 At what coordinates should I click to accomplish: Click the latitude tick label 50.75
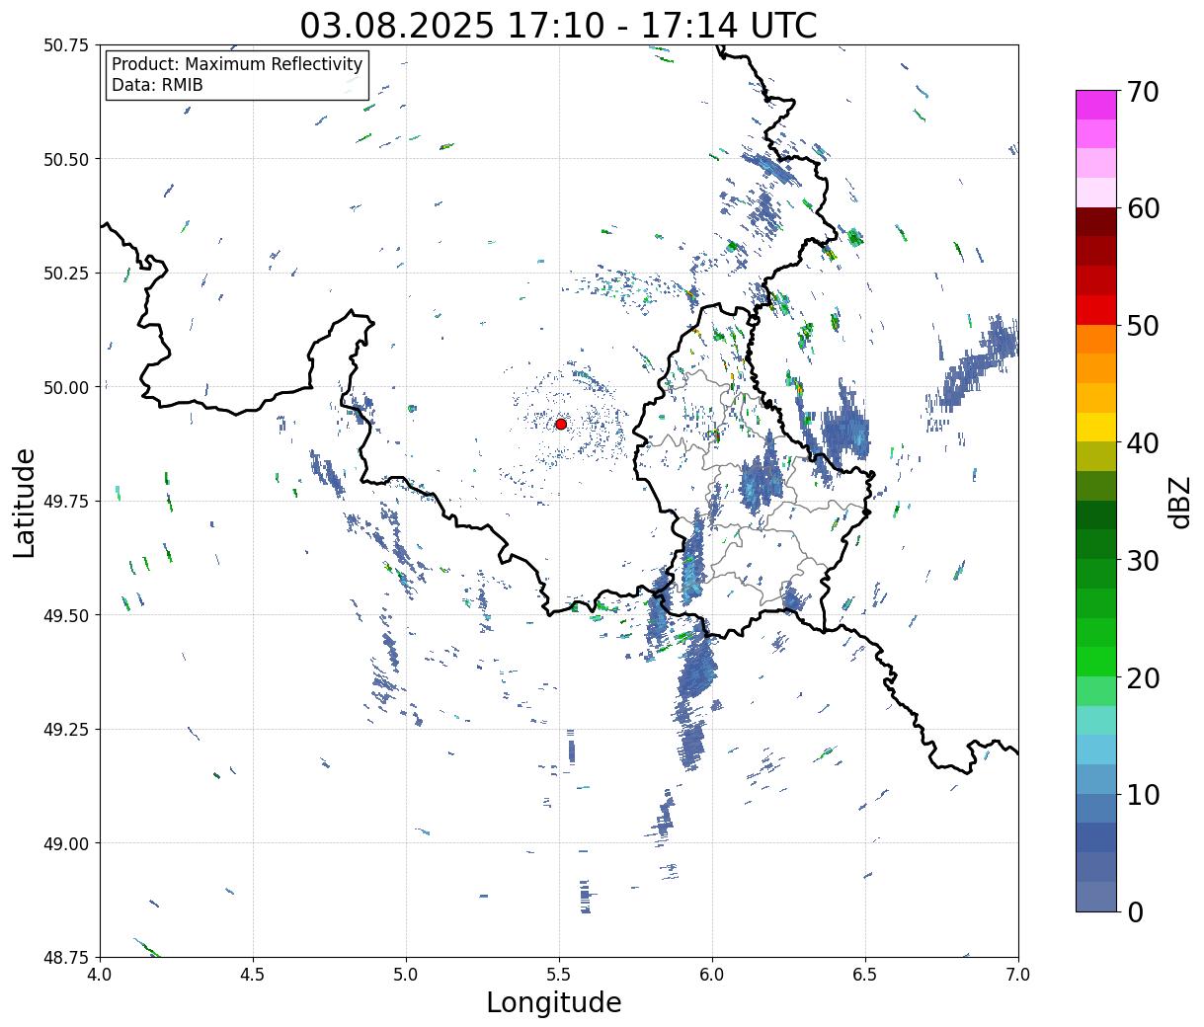point(66,45)
